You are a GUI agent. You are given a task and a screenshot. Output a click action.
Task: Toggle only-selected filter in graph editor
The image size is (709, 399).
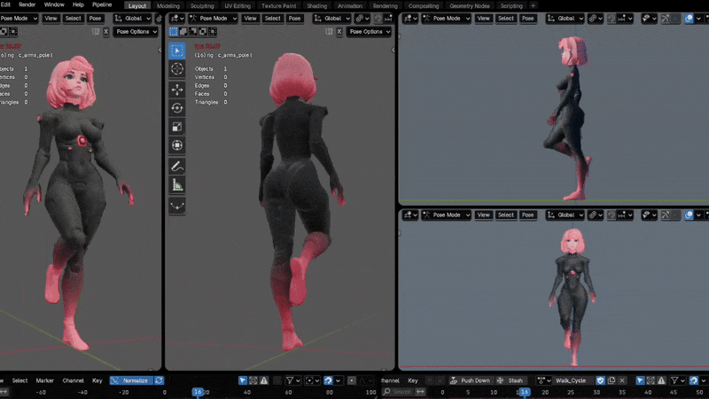(243, 381)
